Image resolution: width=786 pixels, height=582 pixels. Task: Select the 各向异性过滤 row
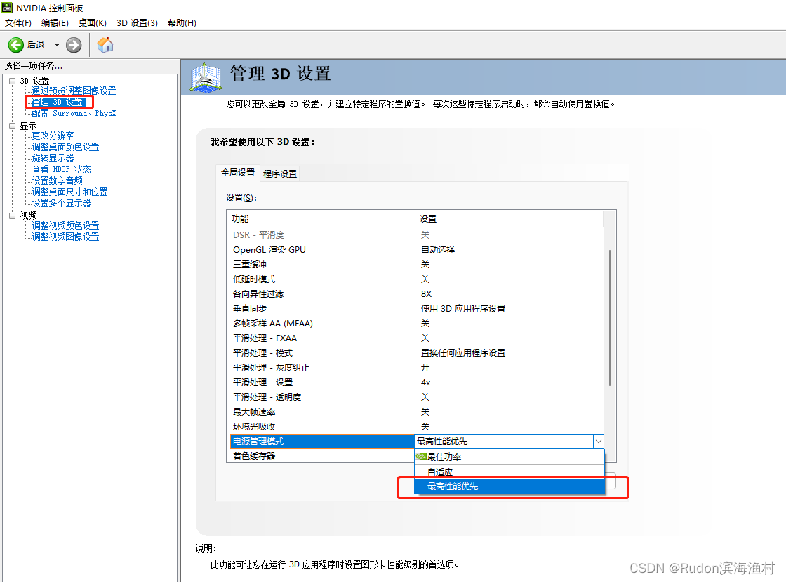click(417, 293)
